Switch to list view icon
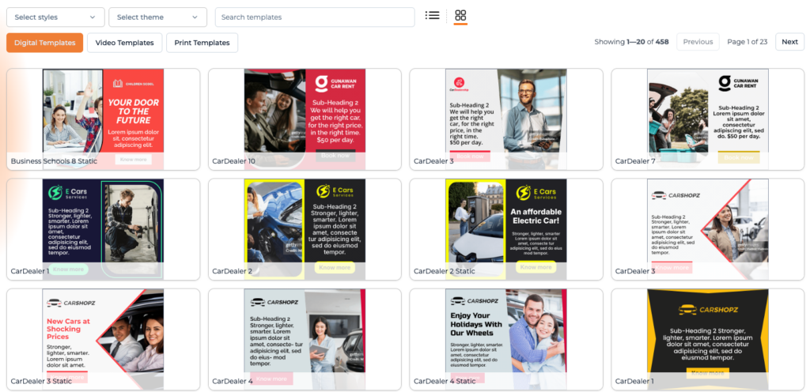The width and height of the screenshot is (810, 392). click(x=432, y=15)
